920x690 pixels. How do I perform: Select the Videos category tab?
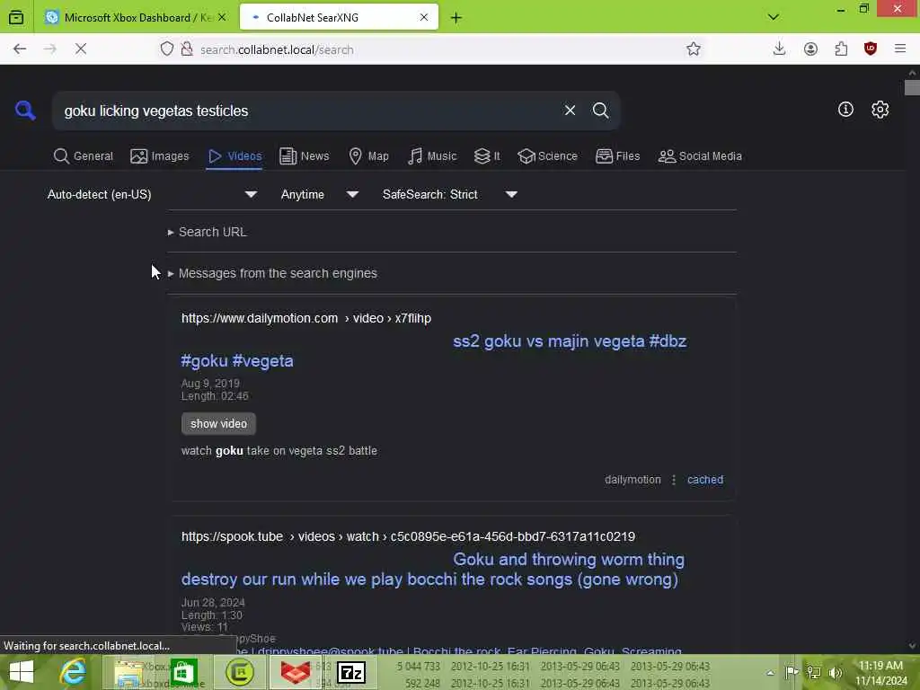[234, 156]
